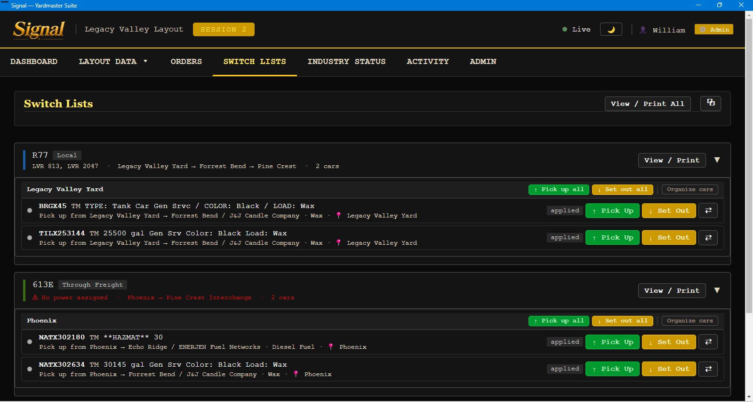Screen dimensions: 753x402
Task: Click the swap arrows icon for car BRGX45
Action: click(708, 210)
